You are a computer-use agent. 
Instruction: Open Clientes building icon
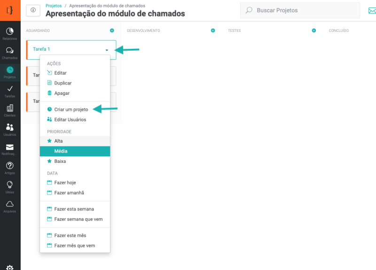(x=10, y=109)
